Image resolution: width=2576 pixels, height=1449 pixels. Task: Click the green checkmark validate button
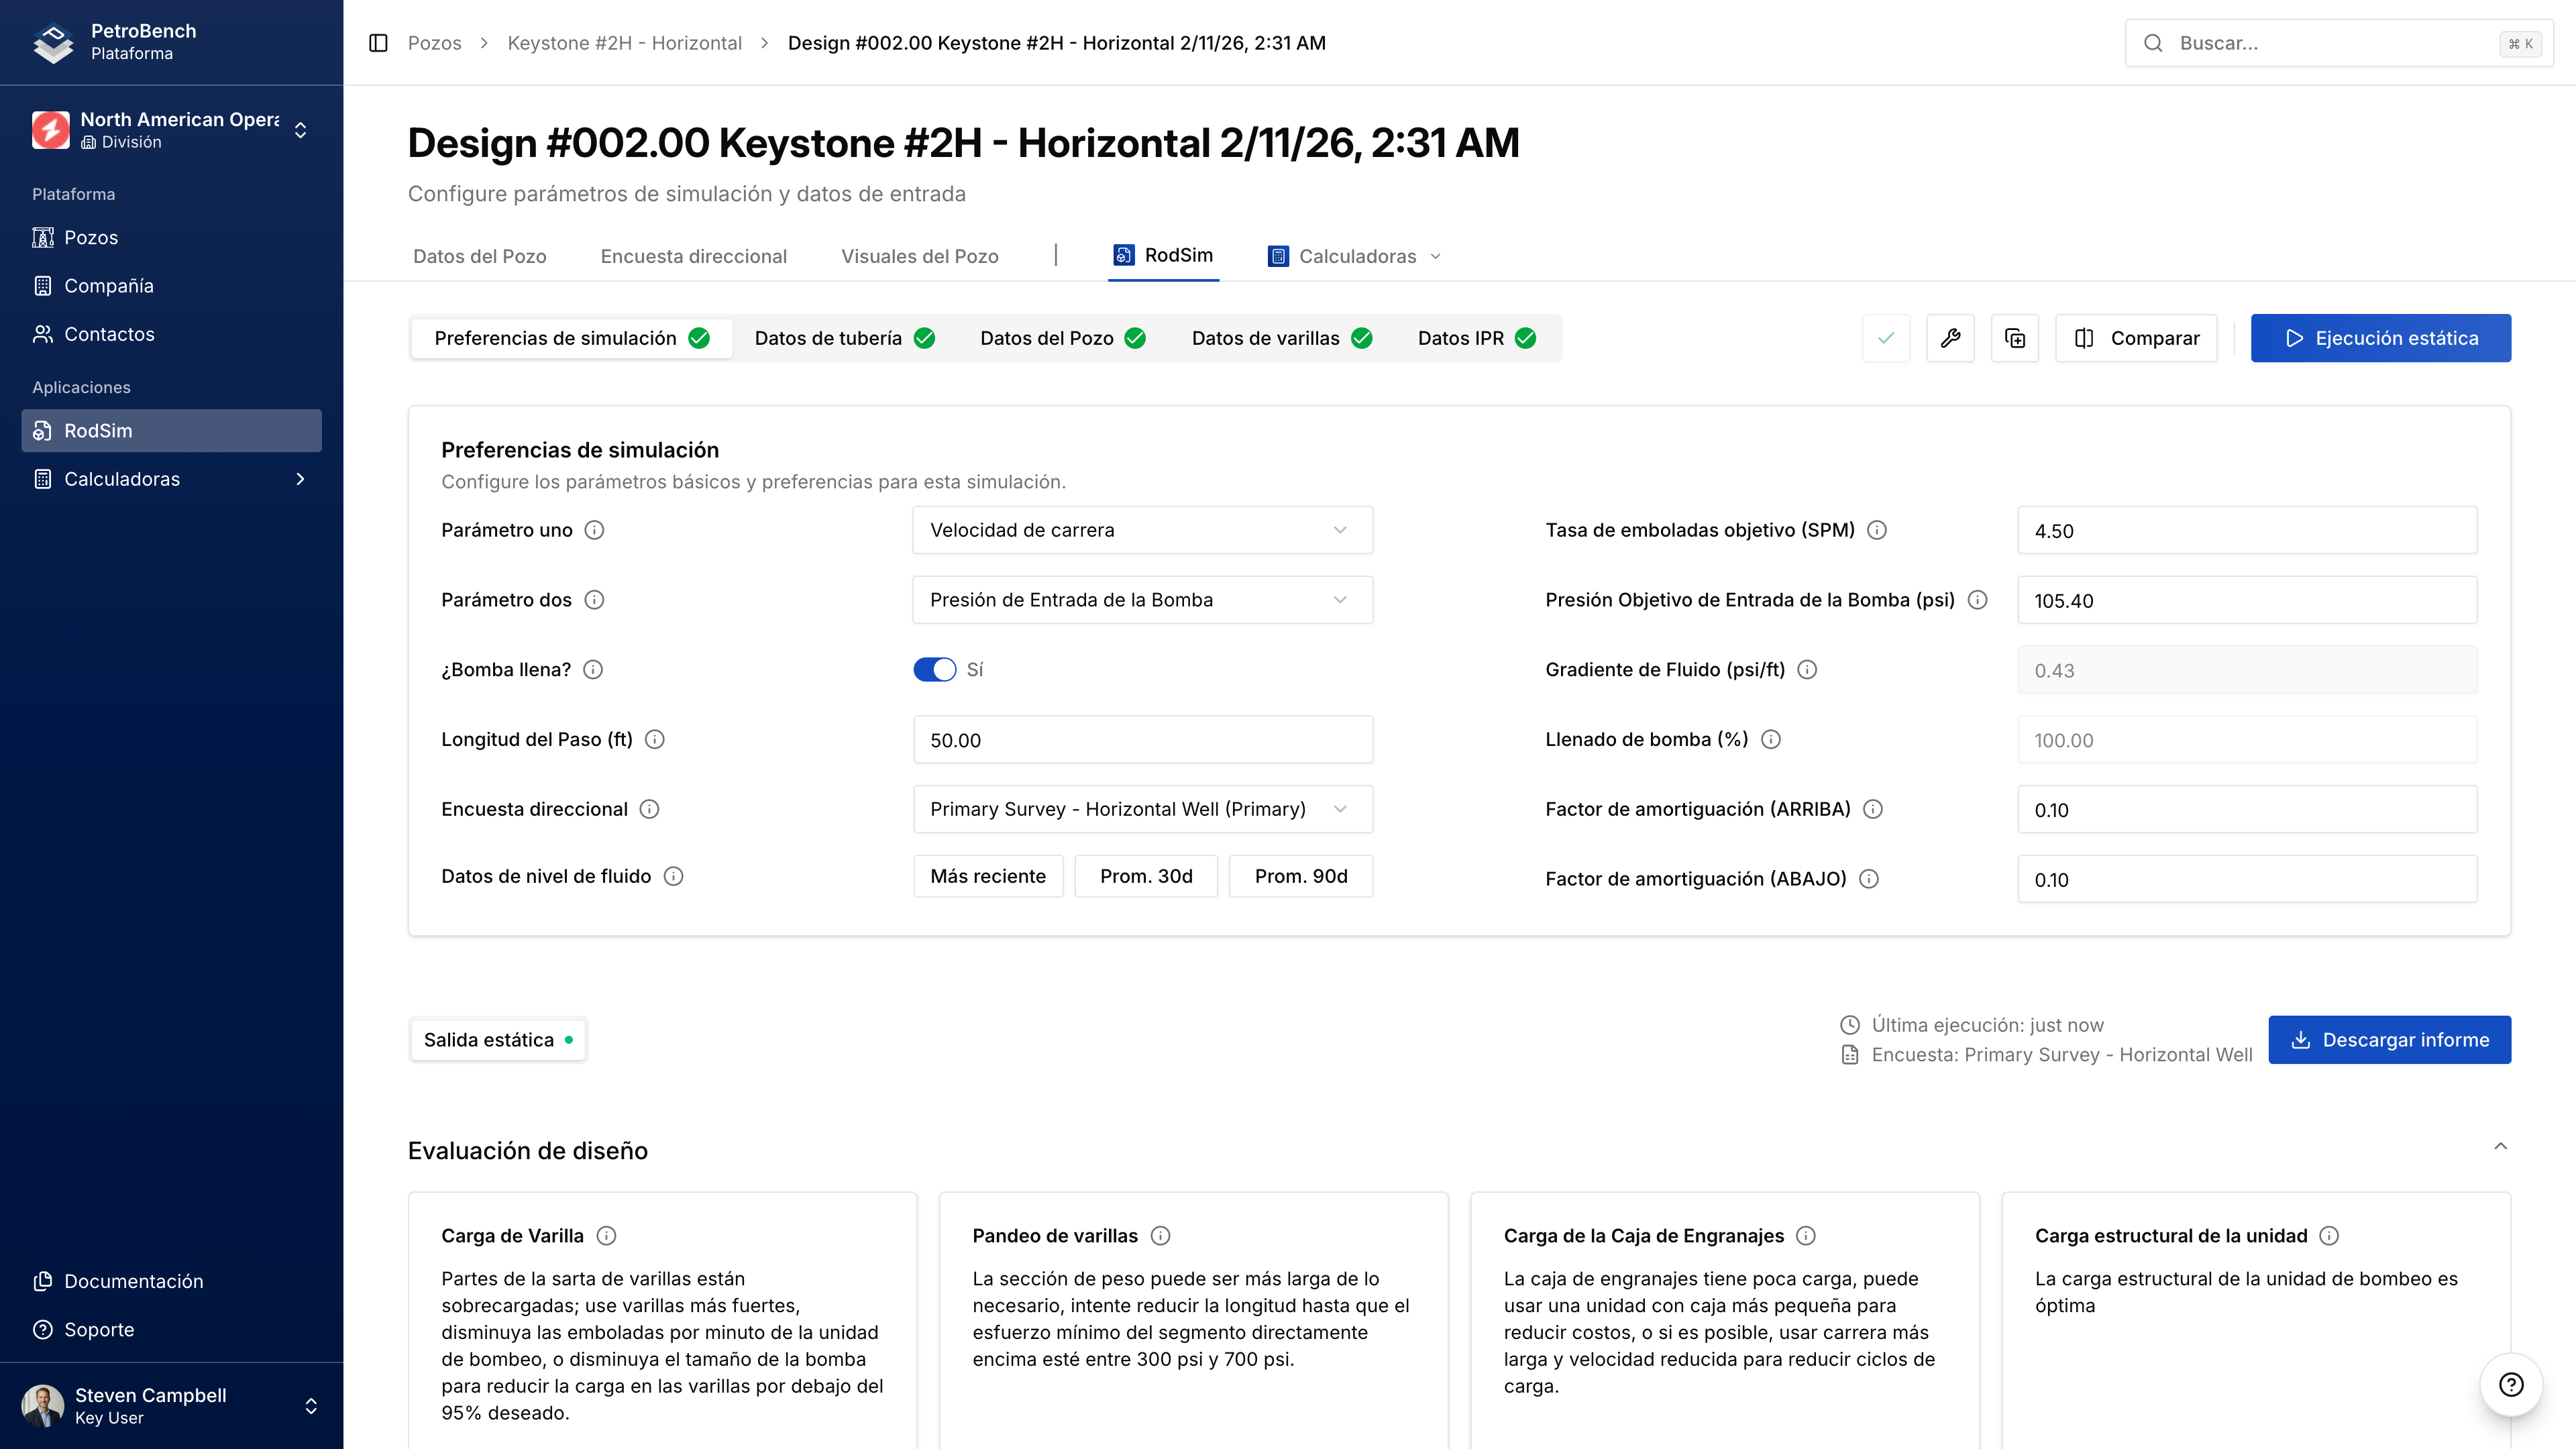tap(1886, 338)
